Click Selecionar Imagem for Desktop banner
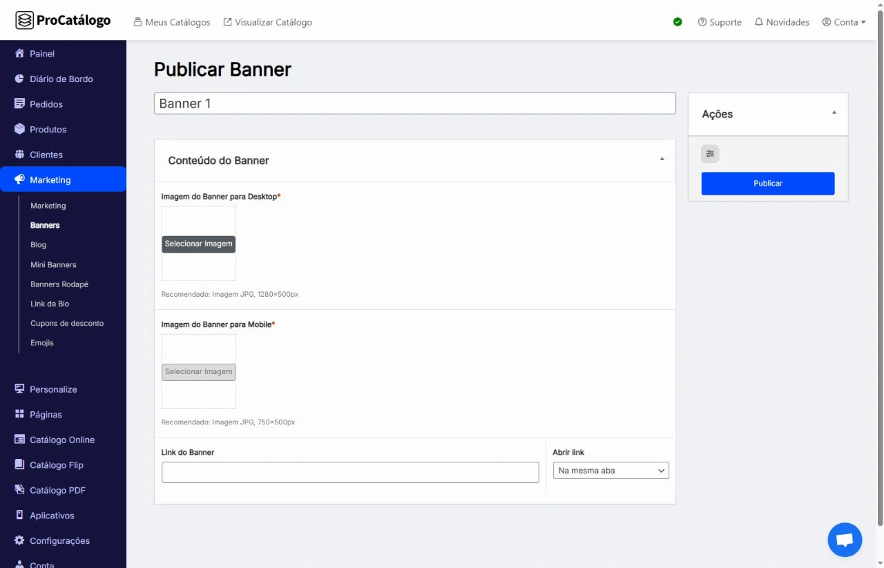The width and height of the screenshot is (884, 568). click(198, 244)
